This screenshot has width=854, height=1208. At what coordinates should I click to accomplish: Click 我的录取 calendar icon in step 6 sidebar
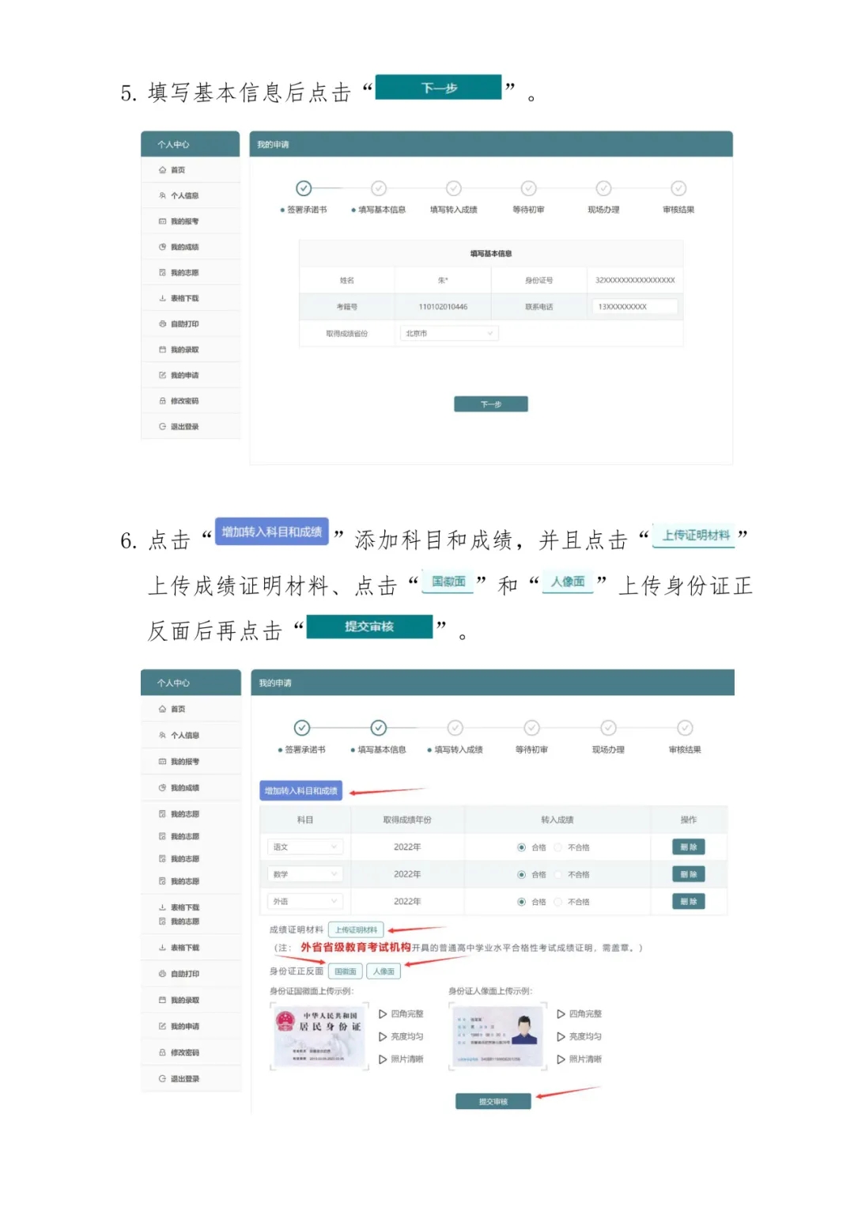coord(162,1000)
